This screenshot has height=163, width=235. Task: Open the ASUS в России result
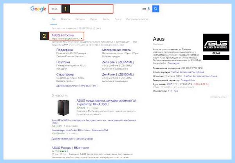(x=63, y=35)
